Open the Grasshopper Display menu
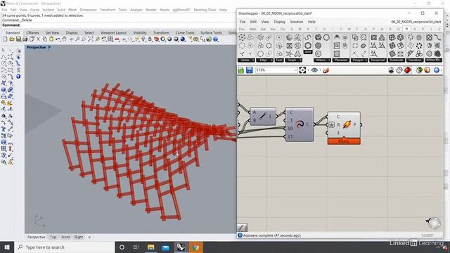Viewport: 450px width, 253px height. pos(279,22)
